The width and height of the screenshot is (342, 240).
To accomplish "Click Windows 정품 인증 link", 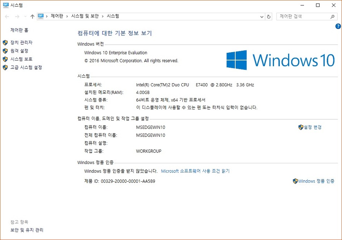I will [316, 181].
